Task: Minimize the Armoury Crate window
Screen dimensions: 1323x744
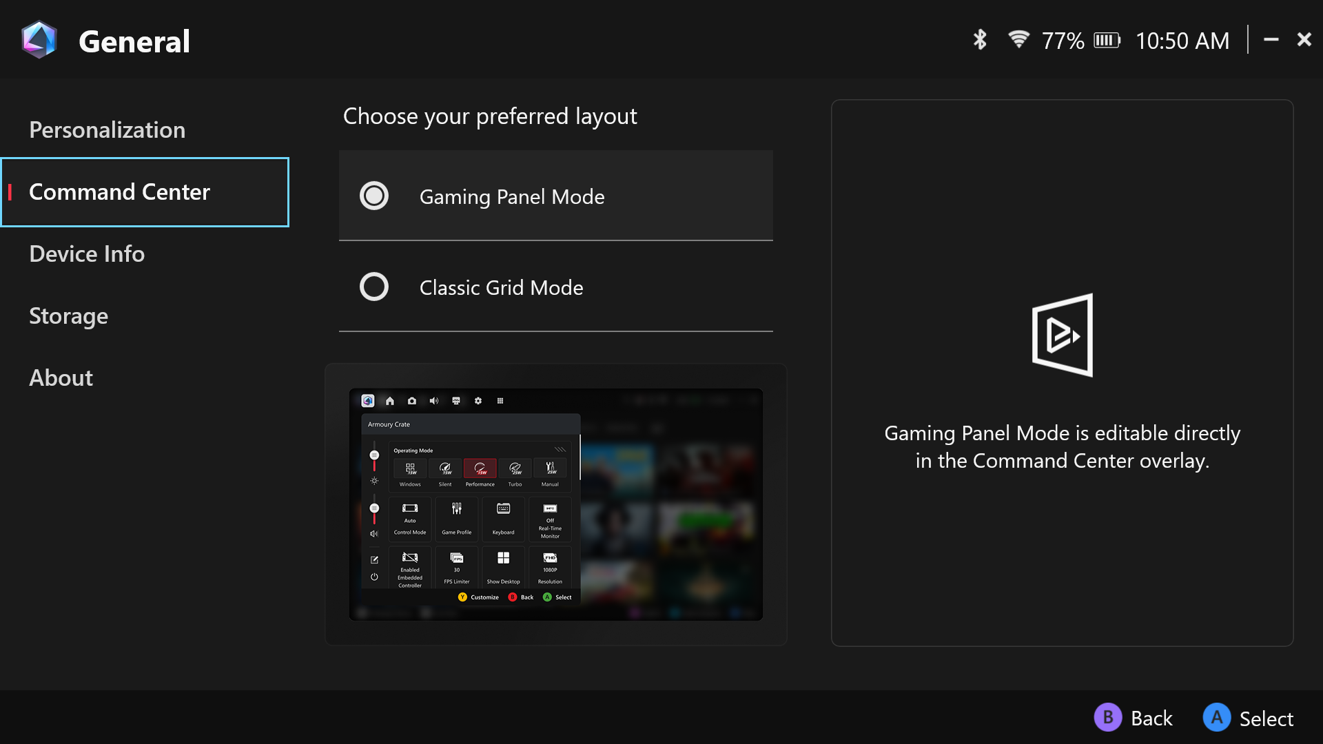Action: 1271,40
